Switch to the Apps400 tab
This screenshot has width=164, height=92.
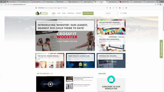tap(125, 2)
